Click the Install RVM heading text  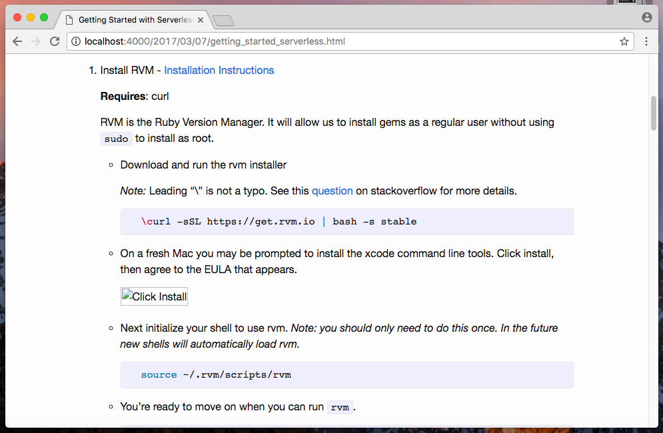(x=127, y=70)
